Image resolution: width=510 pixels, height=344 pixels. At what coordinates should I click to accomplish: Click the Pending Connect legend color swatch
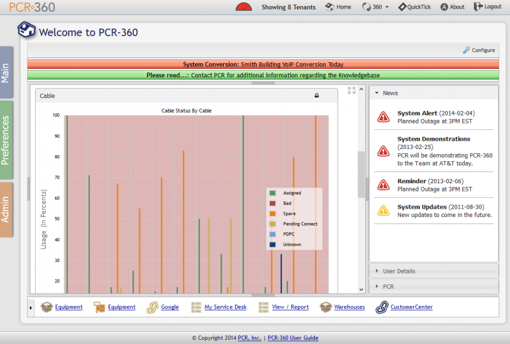[273, 224]
